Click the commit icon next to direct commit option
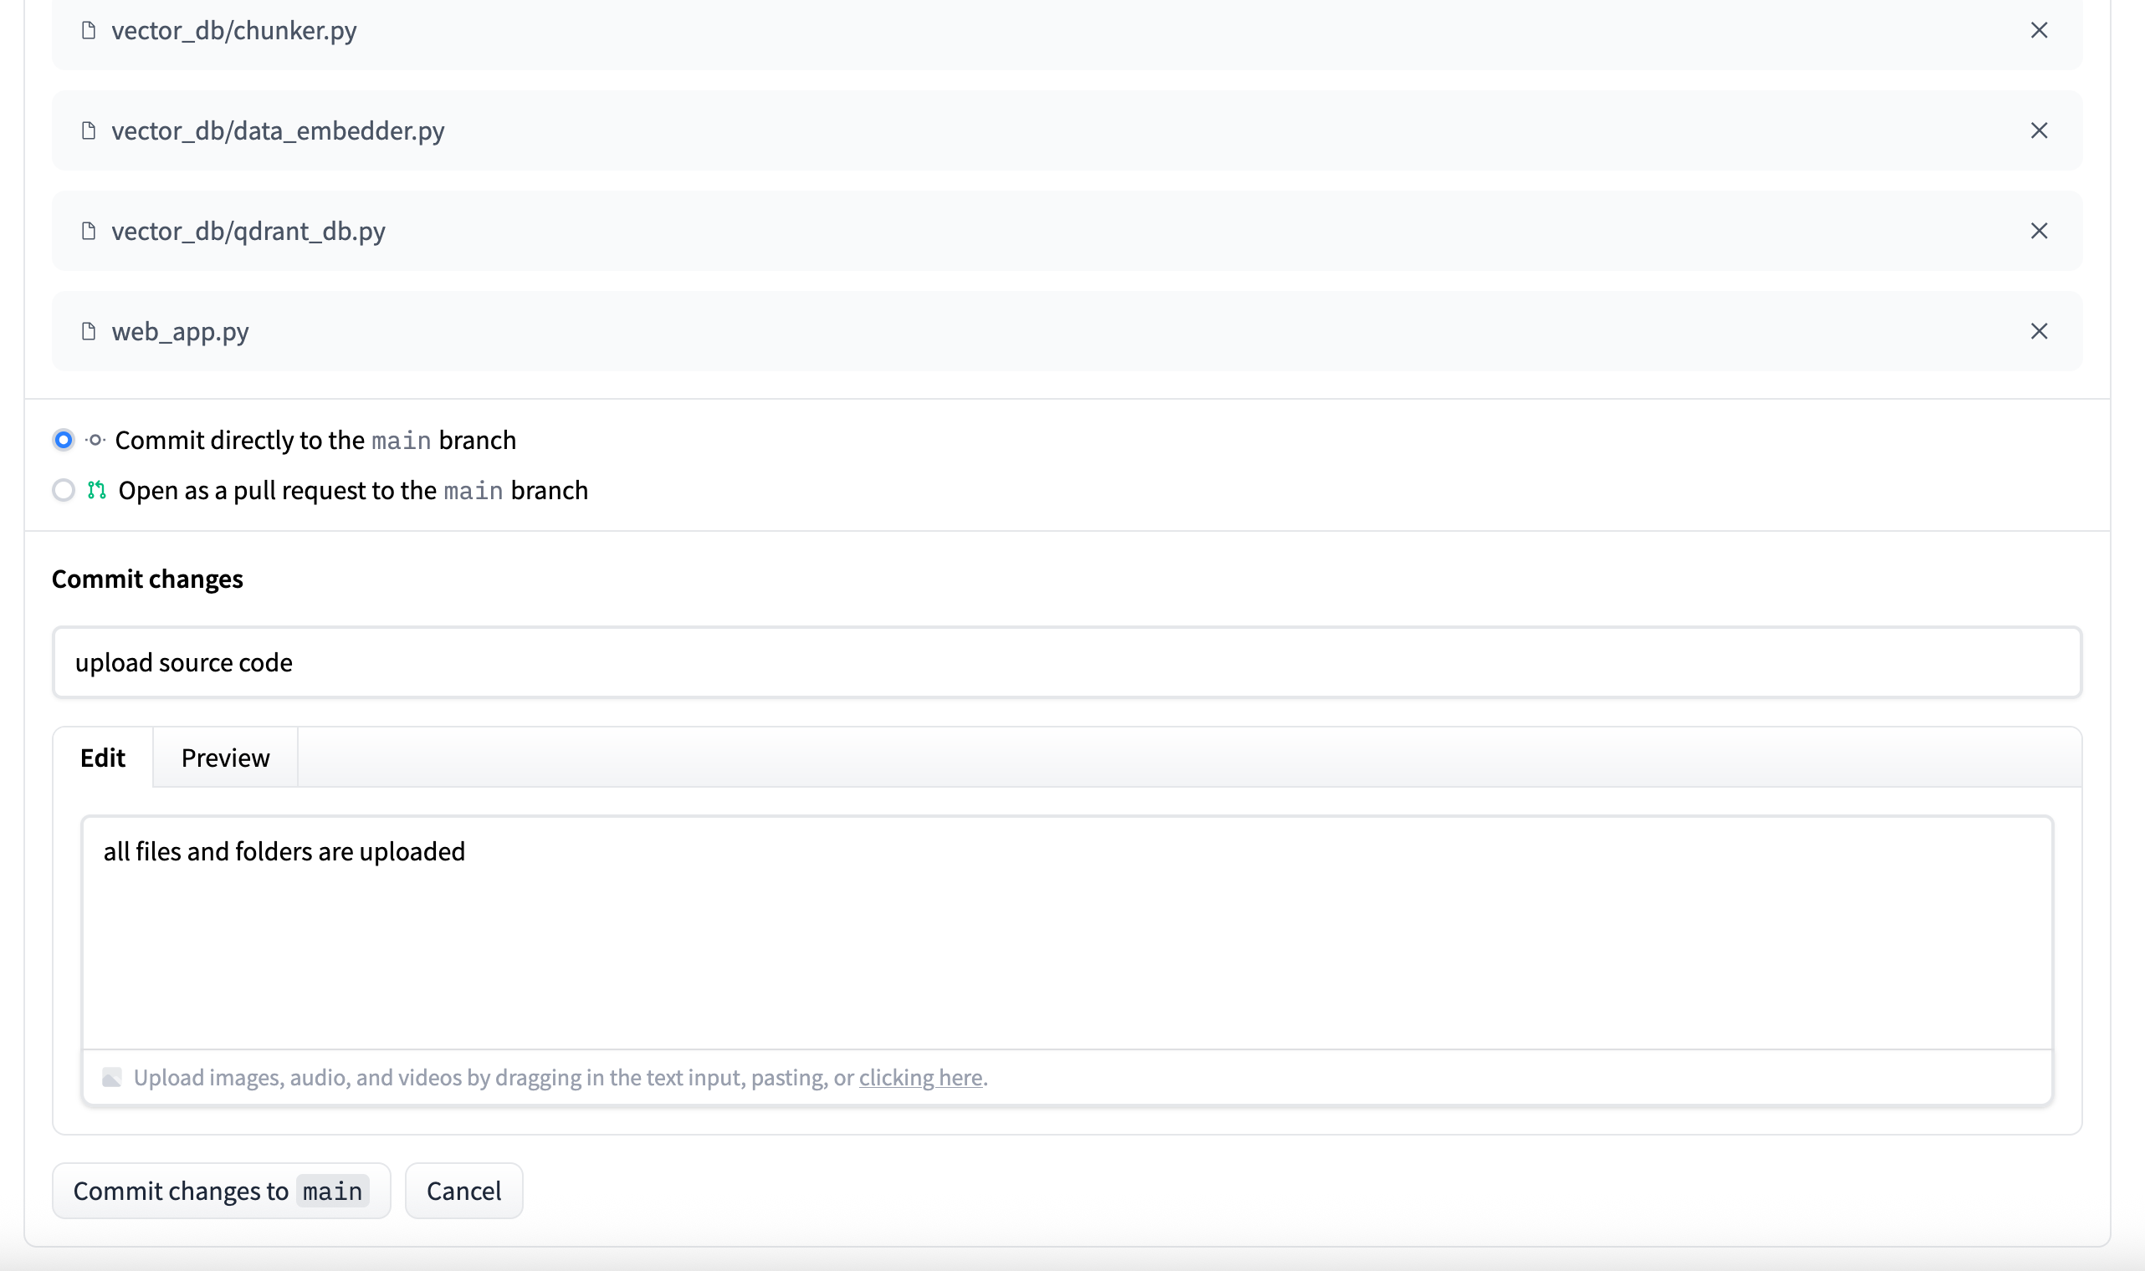The width and height of the screenshot is (2145, 1271). click(x=95, y=439)
